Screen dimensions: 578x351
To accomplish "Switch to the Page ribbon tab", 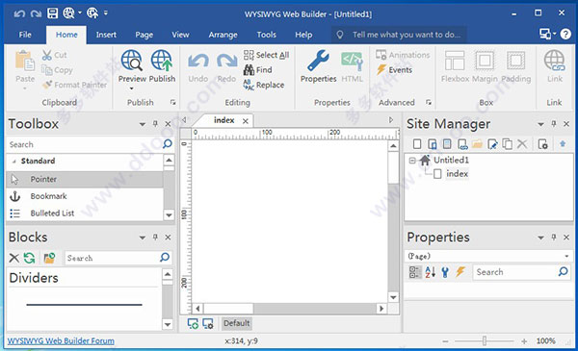I will [144, 35].
